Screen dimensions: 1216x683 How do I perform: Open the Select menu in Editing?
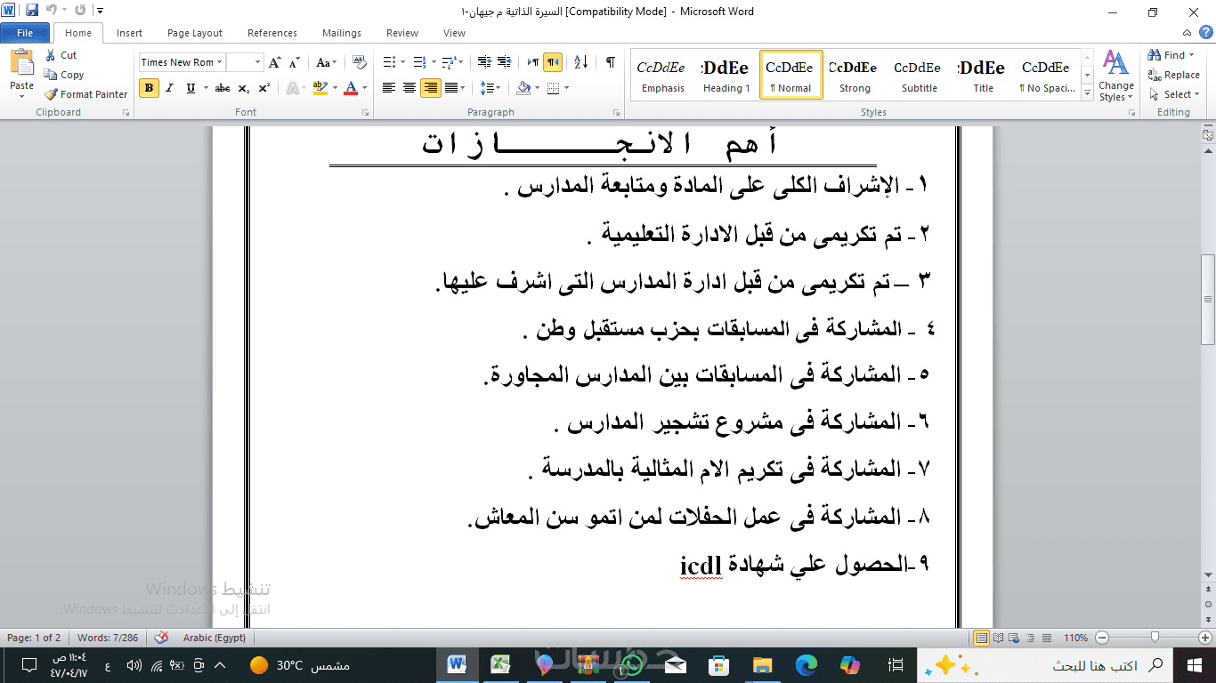pos(1174,94)
